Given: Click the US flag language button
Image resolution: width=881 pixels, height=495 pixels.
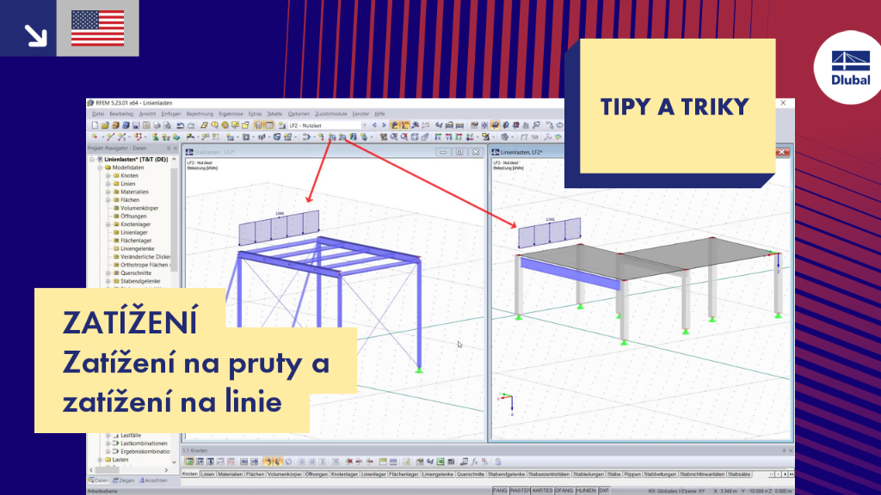Looking at the screenshot, I should (98, 28).
